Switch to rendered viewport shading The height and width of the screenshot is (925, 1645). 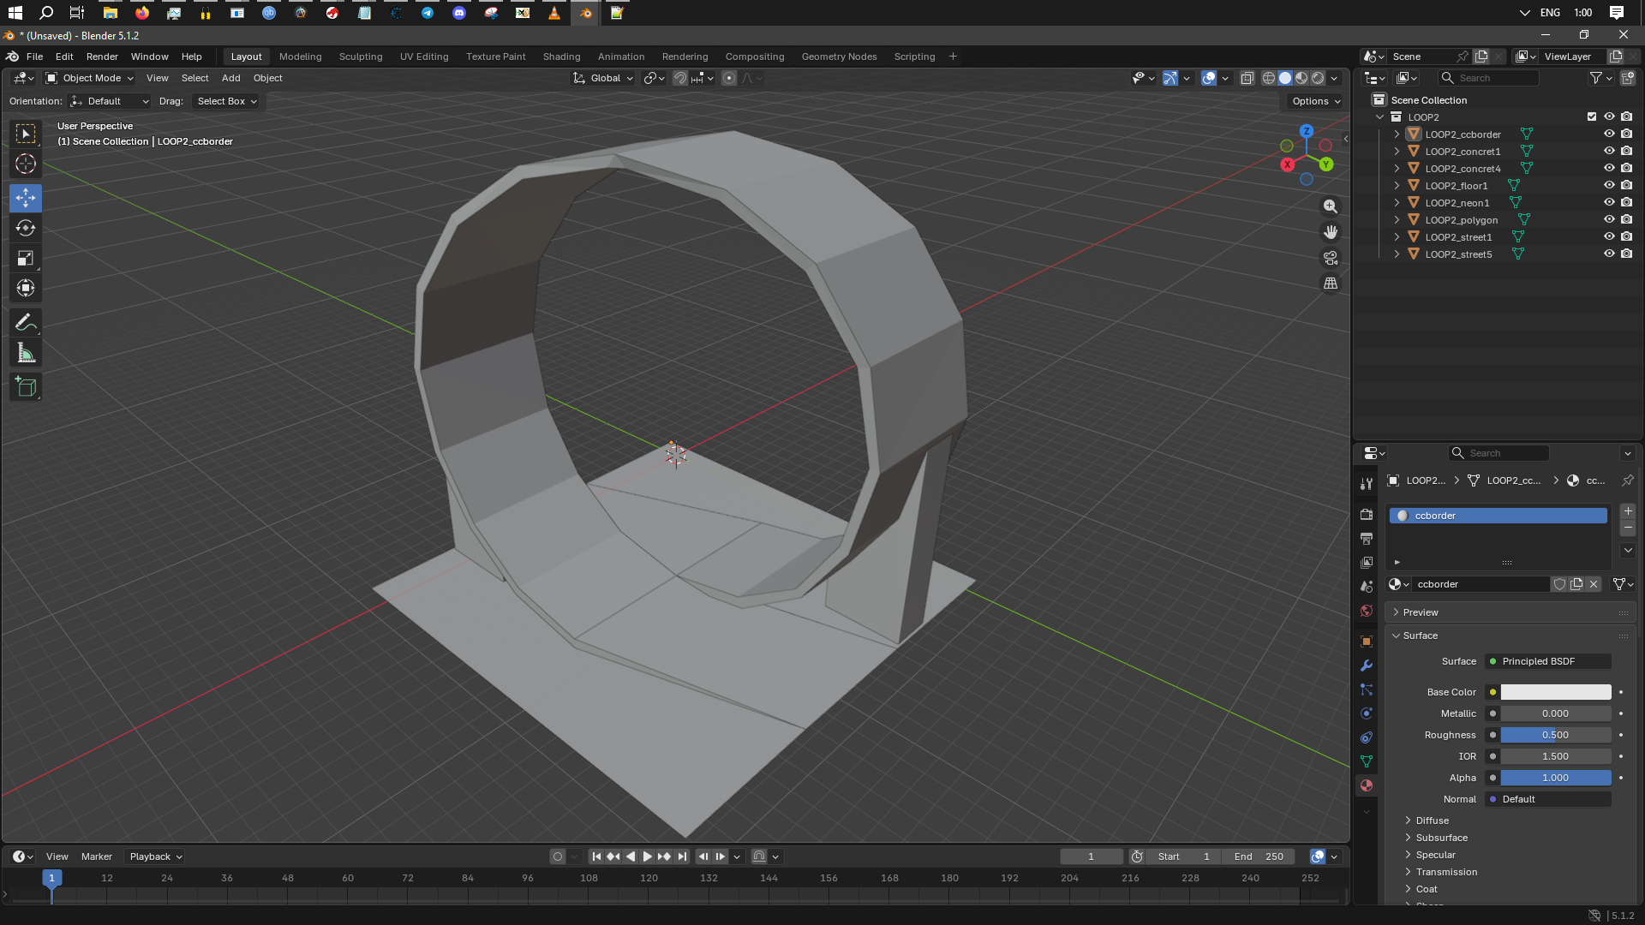click(x=1318, y=78)
